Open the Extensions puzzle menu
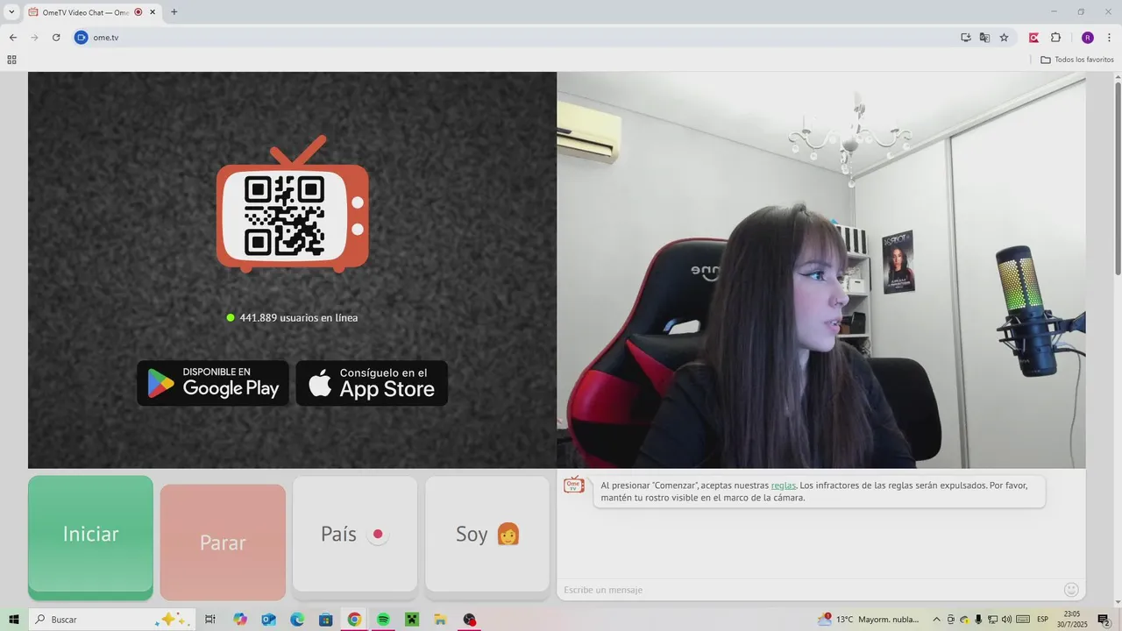Image resolution: width=1122 pixels, height=631 pixels. click(1055, 38)
